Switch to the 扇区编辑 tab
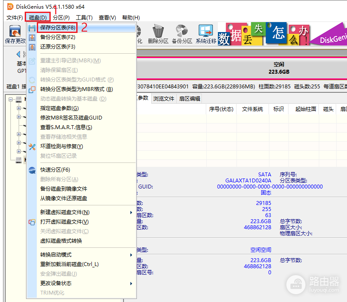 pos(189,99)
